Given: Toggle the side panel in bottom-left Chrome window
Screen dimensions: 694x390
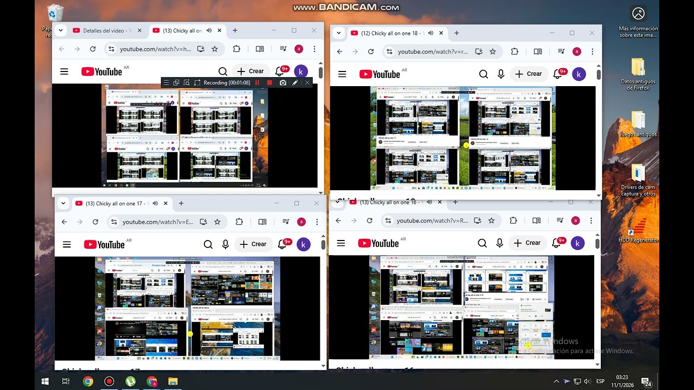Looking at the screenshot, I should coord(262,222).
